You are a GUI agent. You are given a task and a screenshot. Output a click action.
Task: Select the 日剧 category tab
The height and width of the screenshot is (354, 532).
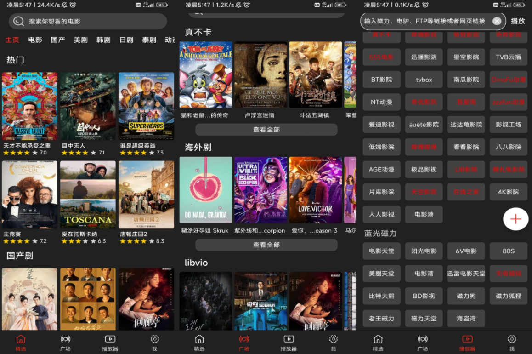click(126, 40)
